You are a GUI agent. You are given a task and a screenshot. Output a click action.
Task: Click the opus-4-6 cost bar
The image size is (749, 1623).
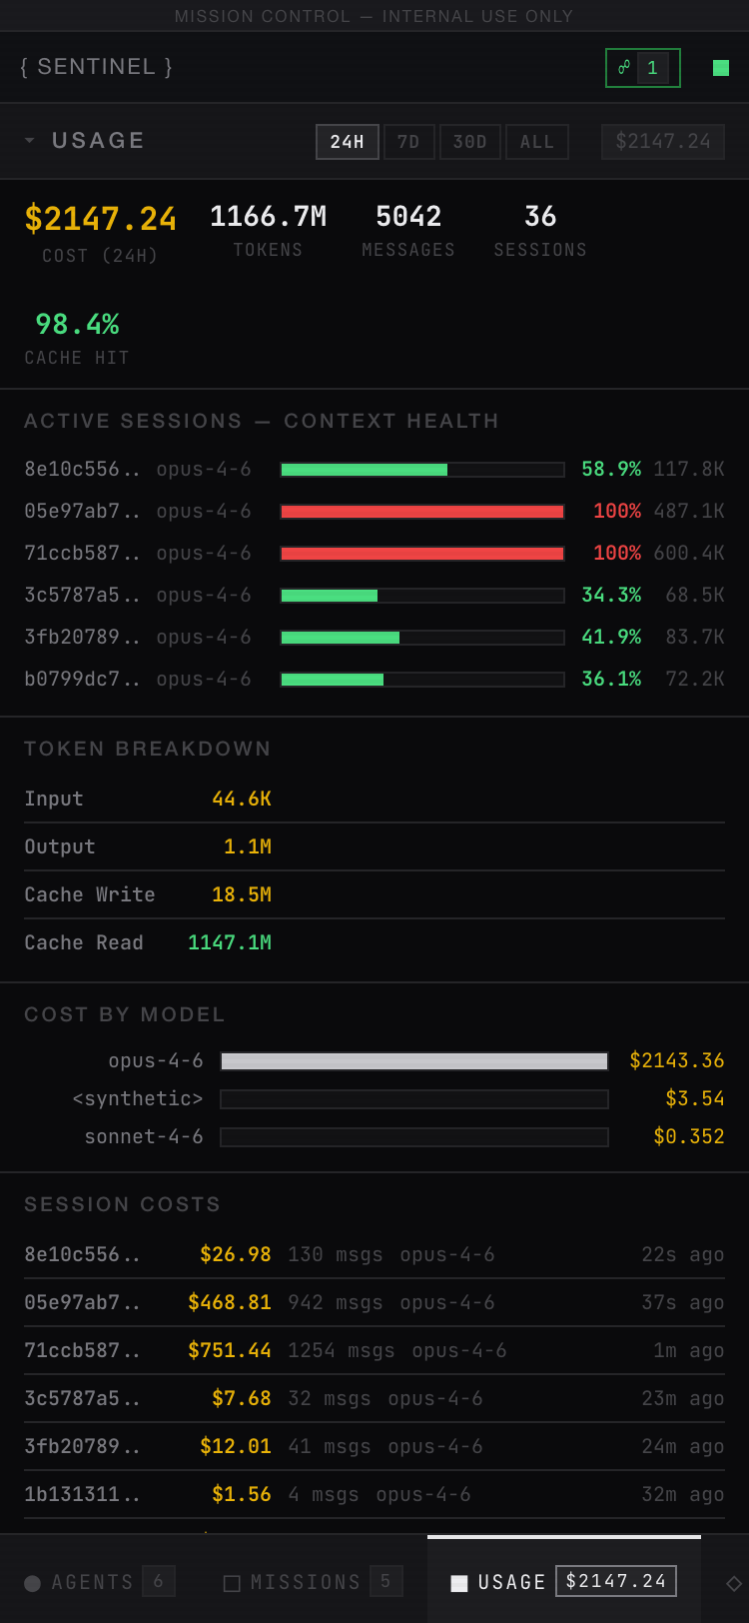tap(414, 1061)
